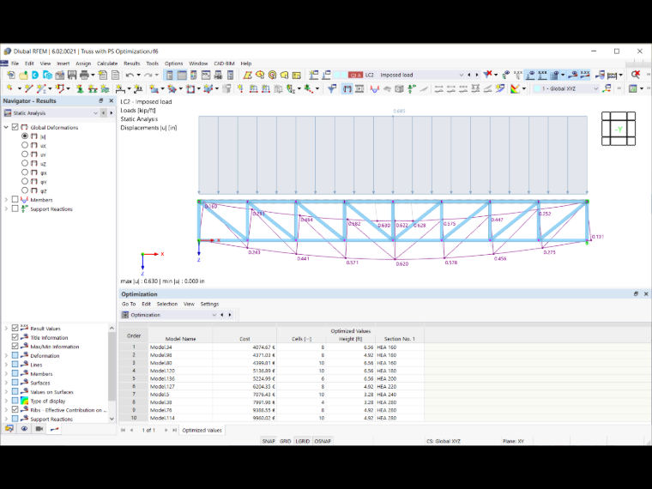Click the new line tool icon
Screen dimensions: 652x489
click(28, 88)
